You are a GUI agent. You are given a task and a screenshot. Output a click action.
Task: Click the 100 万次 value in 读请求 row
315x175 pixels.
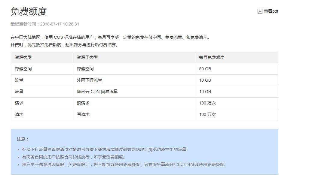click(207, 103)
